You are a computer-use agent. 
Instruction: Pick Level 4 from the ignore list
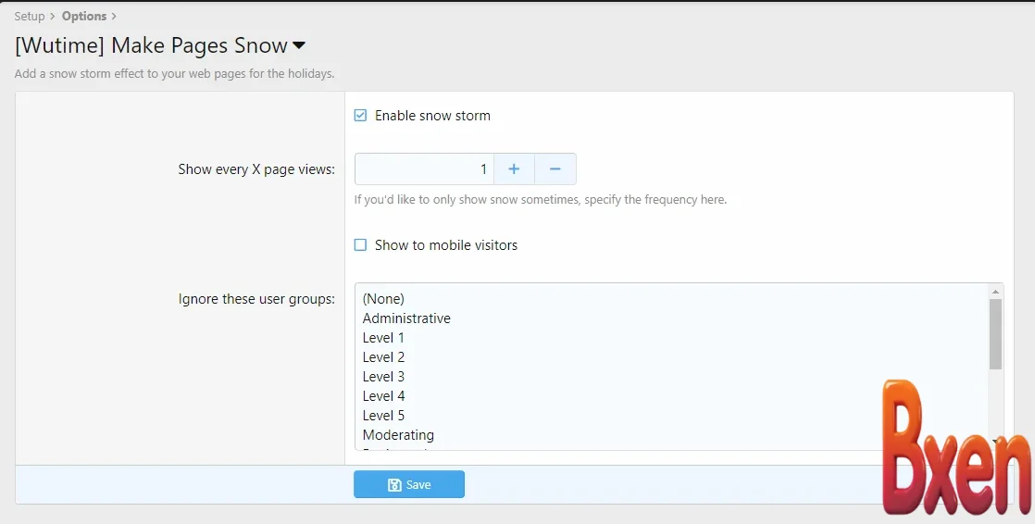click(x=383, y=396)
